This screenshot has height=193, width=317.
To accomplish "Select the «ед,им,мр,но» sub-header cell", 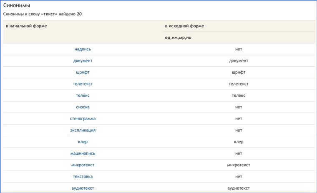I will [x=179, y=38].
